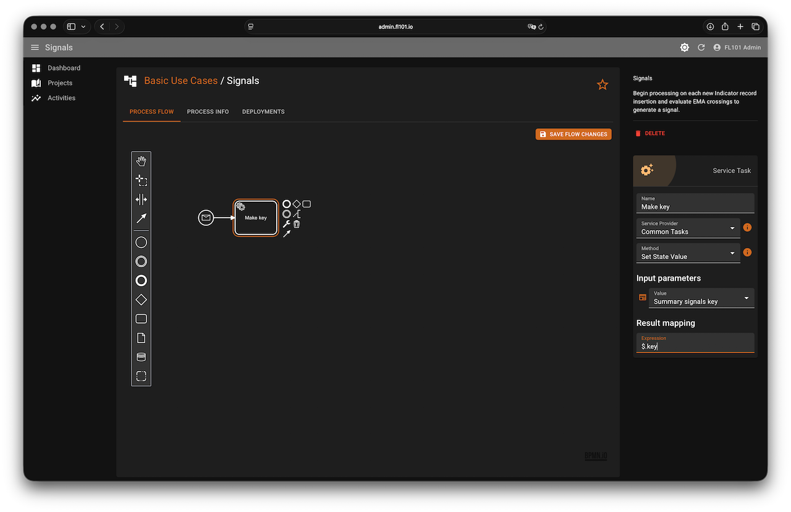Favorite this process with the star icon

(x=603, y=85)
